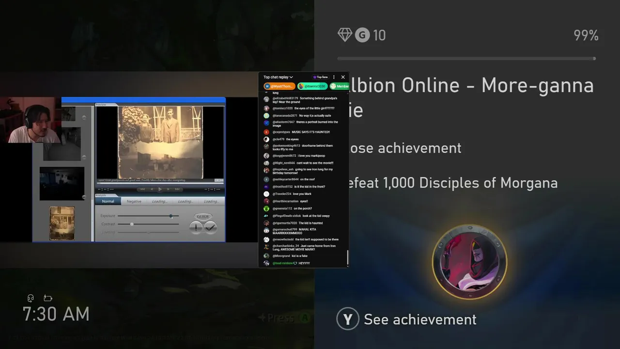The width and height of the screenshot is (620, 349).
Task: Click the @gumaruchu6799 chat message
Action: (x=294, y=231)
